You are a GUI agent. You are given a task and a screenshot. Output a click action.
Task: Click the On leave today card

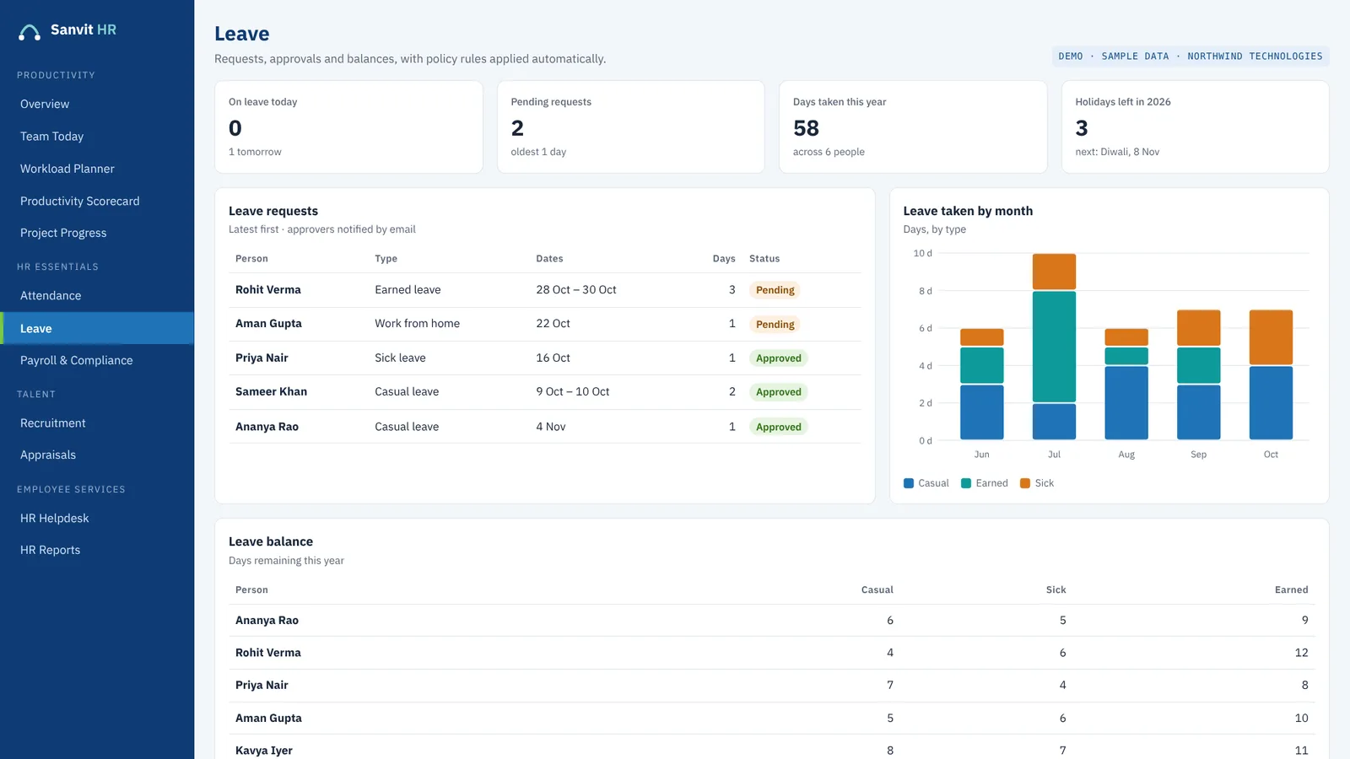pyautogui.click(x=348, y=127)
